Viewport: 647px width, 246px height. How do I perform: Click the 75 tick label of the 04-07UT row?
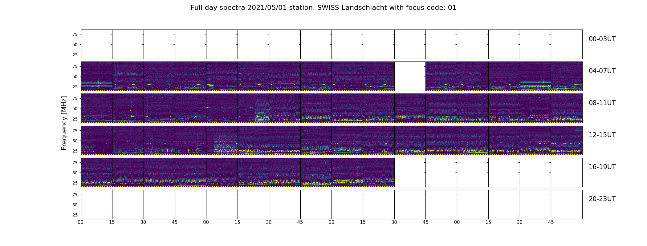75,66
